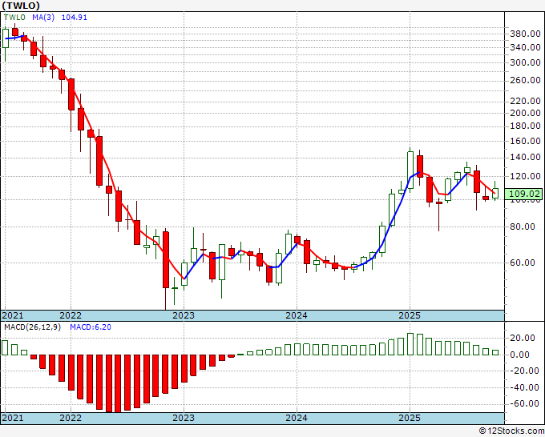Viewport: 545px width, 437px height.
Task: Click the 140.00 price axis label
Action: (525, 157)
